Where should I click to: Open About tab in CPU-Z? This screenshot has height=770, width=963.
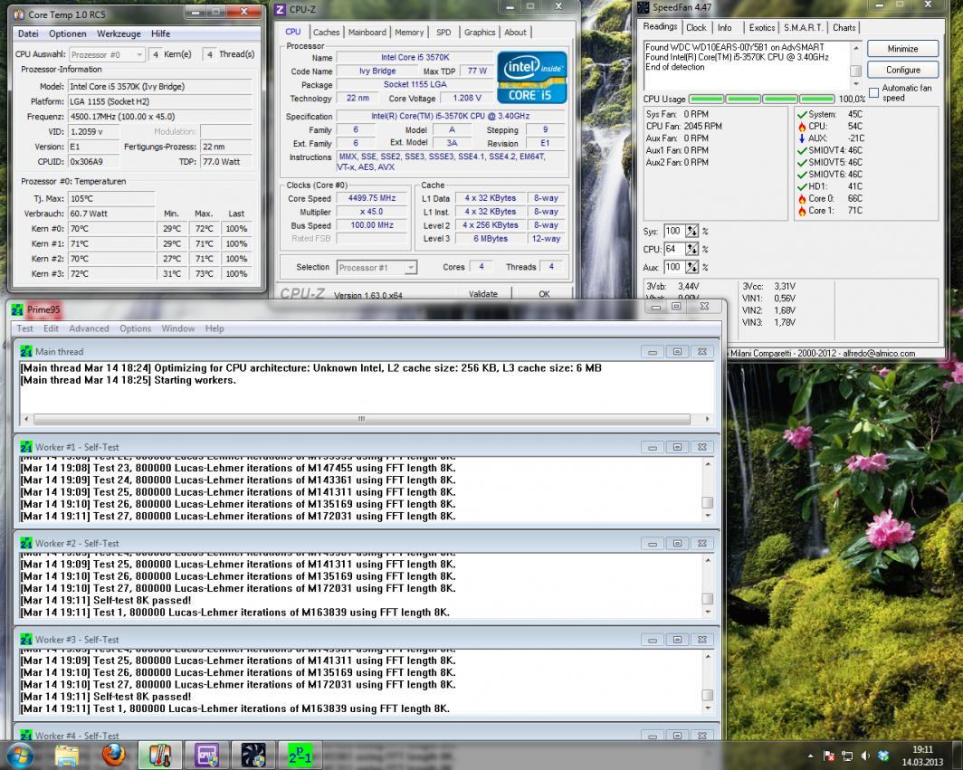point(515,32)
